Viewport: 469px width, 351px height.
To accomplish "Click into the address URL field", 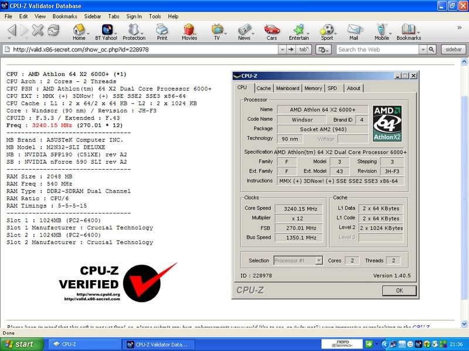I will 141,49.
